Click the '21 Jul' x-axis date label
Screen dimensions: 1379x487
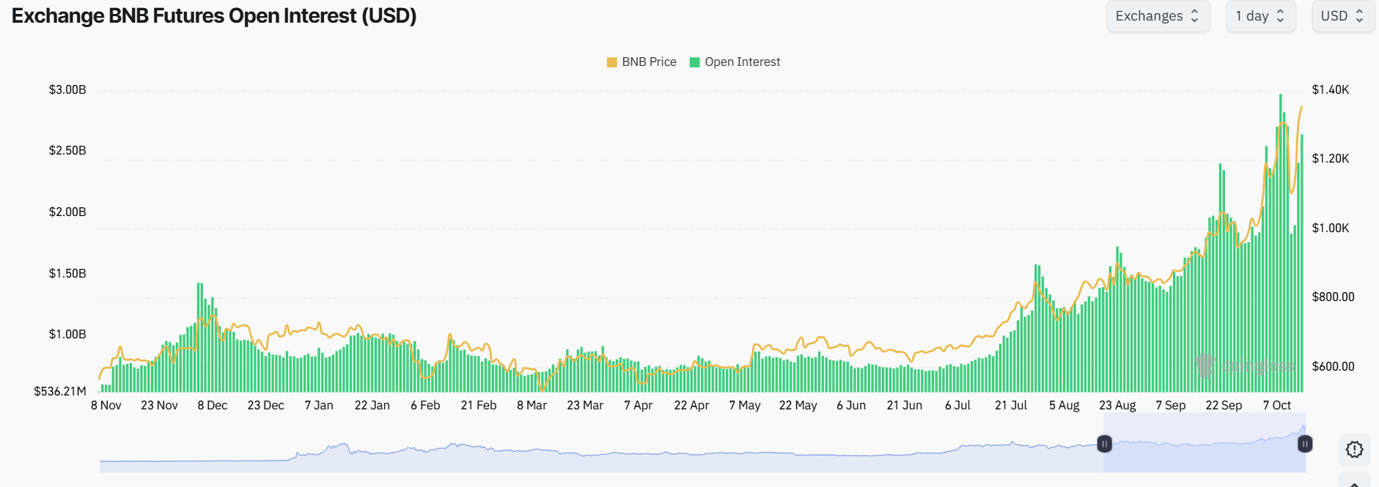(1010, 406)
